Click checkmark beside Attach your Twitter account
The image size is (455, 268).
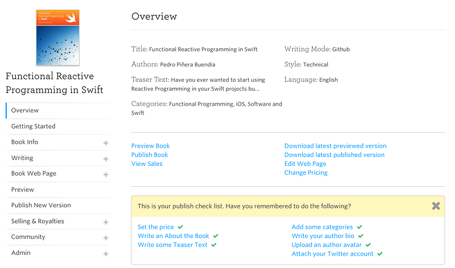pyautogui.click(x=380, y=254)
